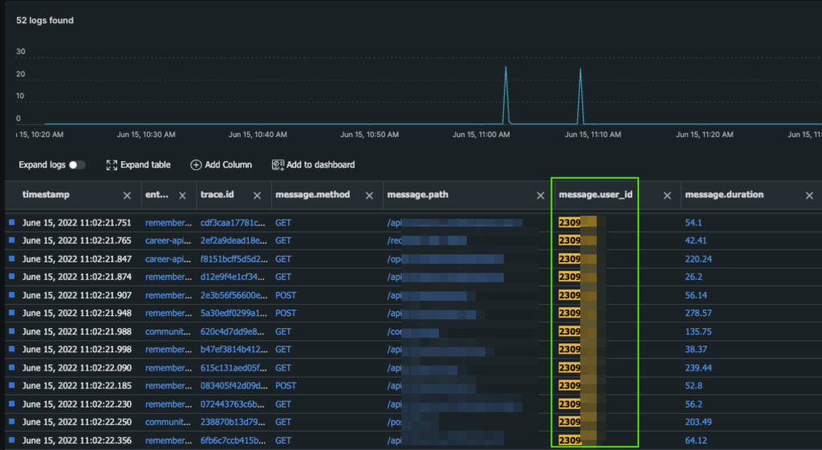Screen dimensions: 822x450
Task: Click message.duration column header
Action: [724, 194]
